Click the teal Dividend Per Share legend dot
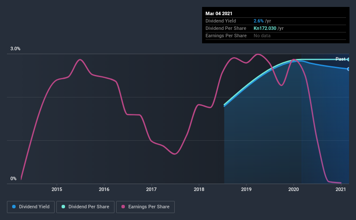Screen dimensions: 356x220 63,207
